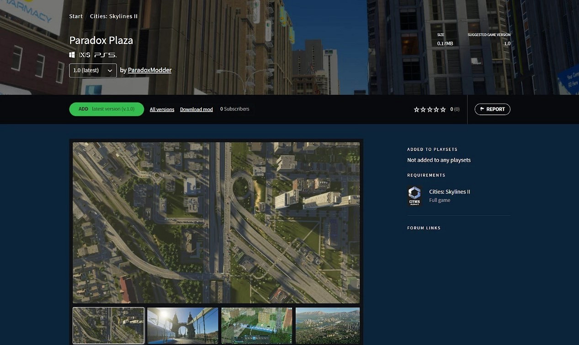The height and width of the screenshot is (345, 579).
Task: Expand the 1.0 (latest) version dropdown
Action: point(93,70)
